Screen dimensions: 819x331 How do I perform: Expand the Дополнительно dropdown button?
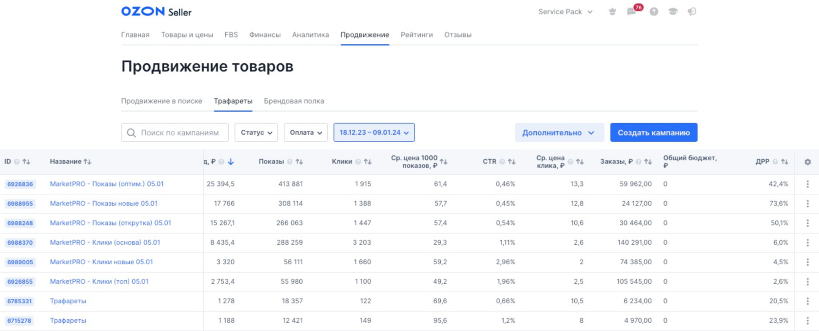[559, 132]
